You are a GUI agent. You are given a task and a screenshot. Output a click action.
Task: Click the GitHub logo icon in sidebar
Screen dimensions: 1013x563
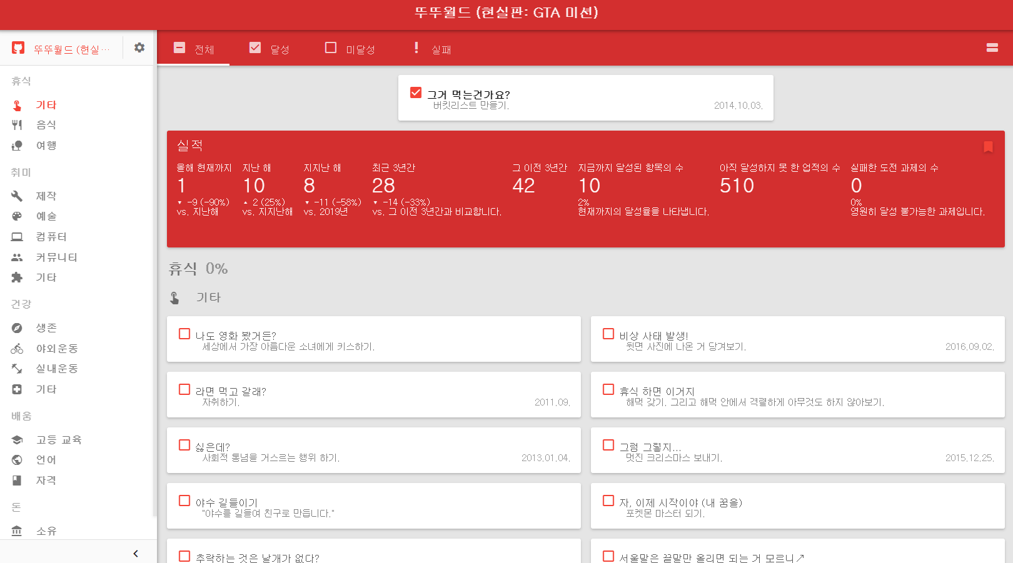click(18, 48)
